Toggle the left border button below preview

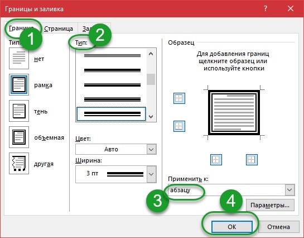click(x=216, y=160)
